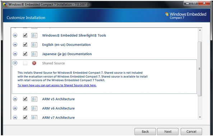This screenshot has width=213, height=136.
Task: Expand Japanese Documentation description
Action: click(15, 54)
